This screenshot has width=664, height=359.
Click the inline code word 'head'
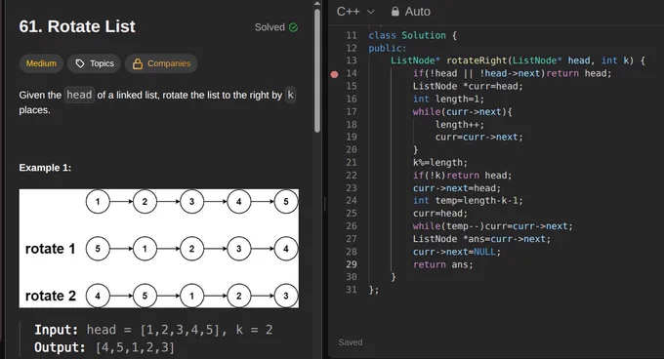pos(79,95)
